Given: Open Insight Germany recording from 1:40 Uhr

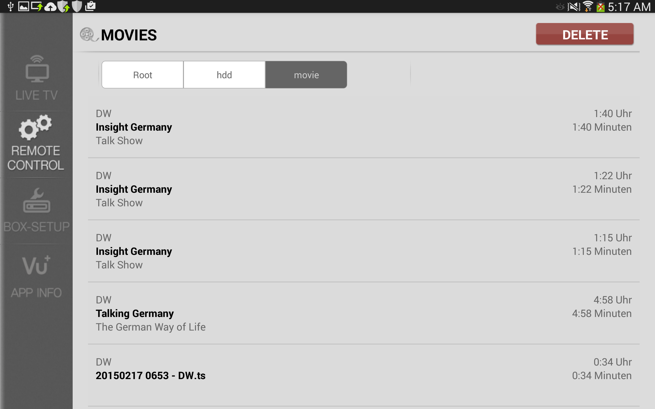Looking at the screenshot, I should click(363, 127).
